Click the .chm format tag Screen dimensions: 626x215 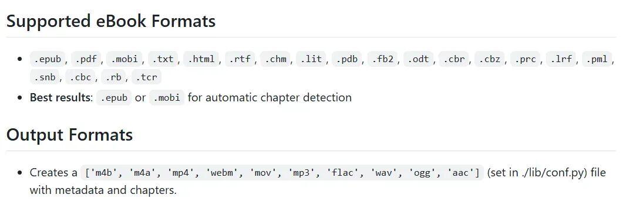click(275, 59)
